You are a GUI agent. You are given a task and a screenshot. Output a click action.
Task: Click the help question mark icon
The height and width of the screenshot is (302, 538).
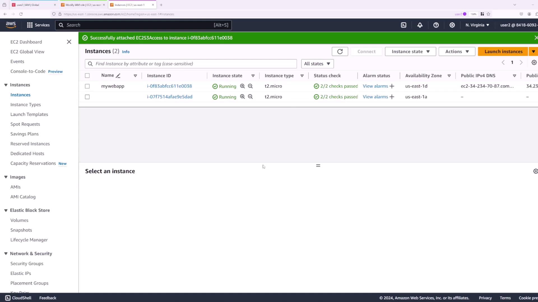pos(436,25)
